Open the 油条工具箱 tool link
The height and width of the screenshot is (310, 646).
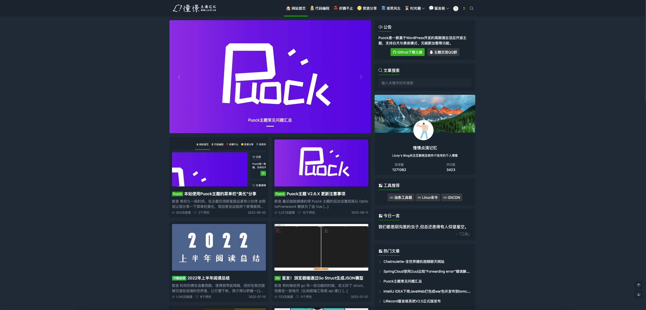401,198
